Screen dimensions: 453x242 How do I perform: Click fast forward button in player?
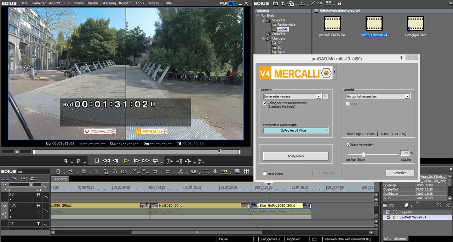tap(146, 161)
